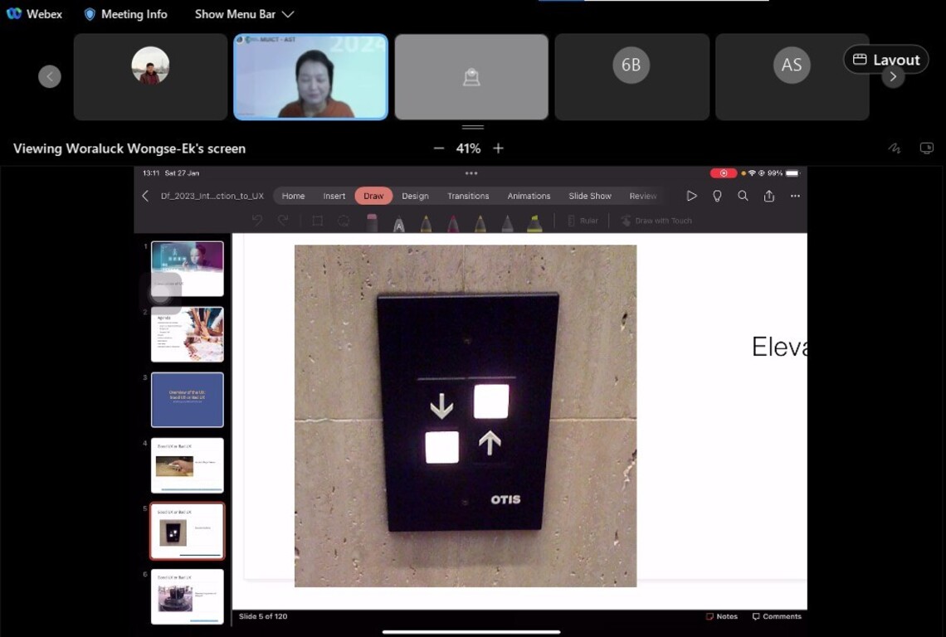Open the Slide Show tab

pyautogui.click(x=589, y=196)
